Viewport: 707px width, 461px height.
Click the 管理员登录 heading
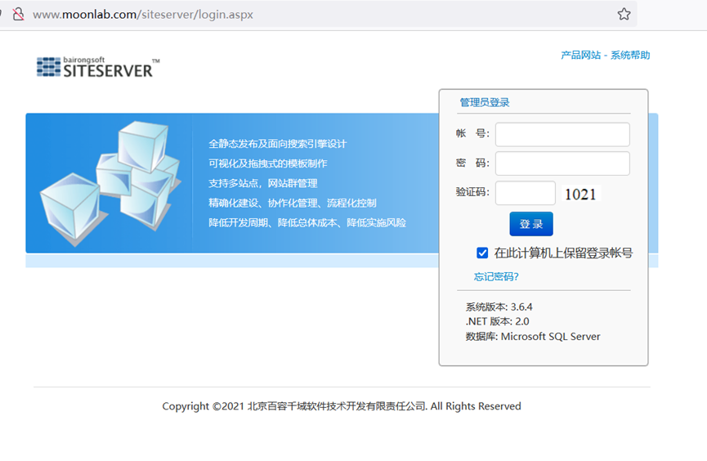click(x=484, y=102)
